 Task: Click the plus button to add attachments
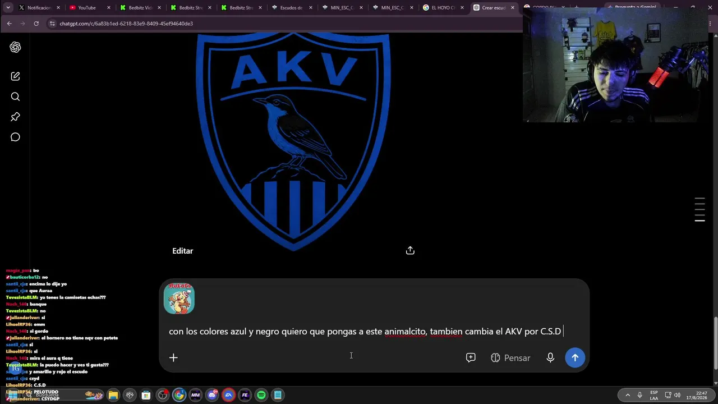click(173, 357)
